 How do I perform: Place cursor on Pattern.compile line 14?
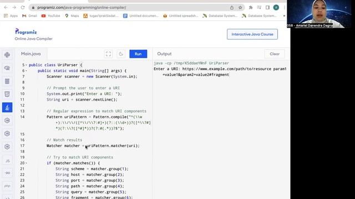click(x=94, y=117)
